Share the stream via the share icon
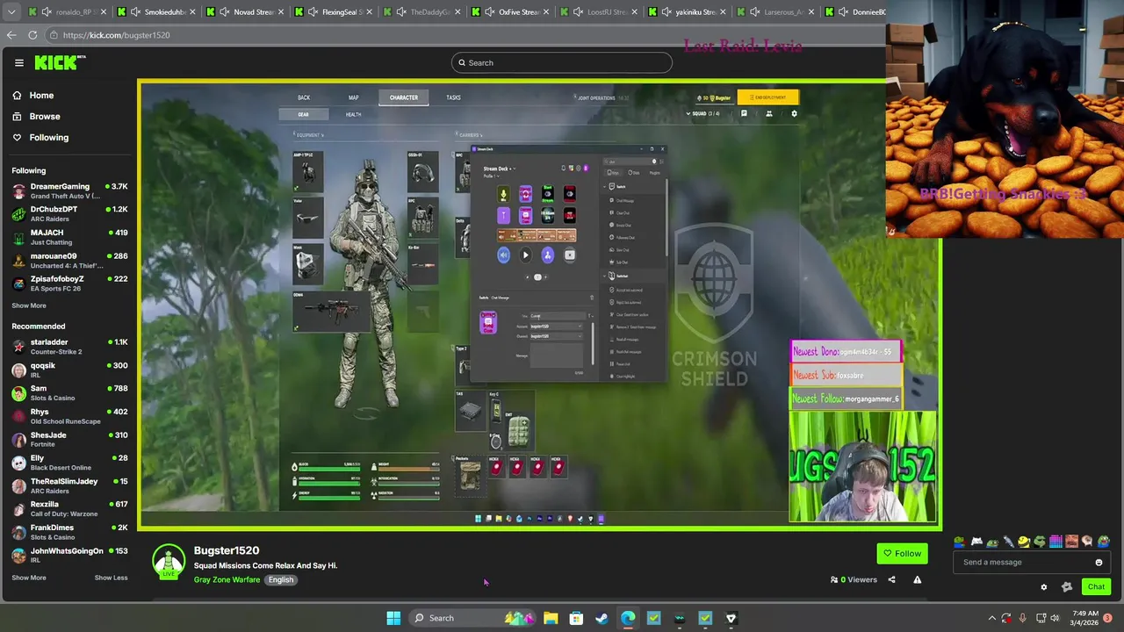1124x632 pixels. pos(891,579)
